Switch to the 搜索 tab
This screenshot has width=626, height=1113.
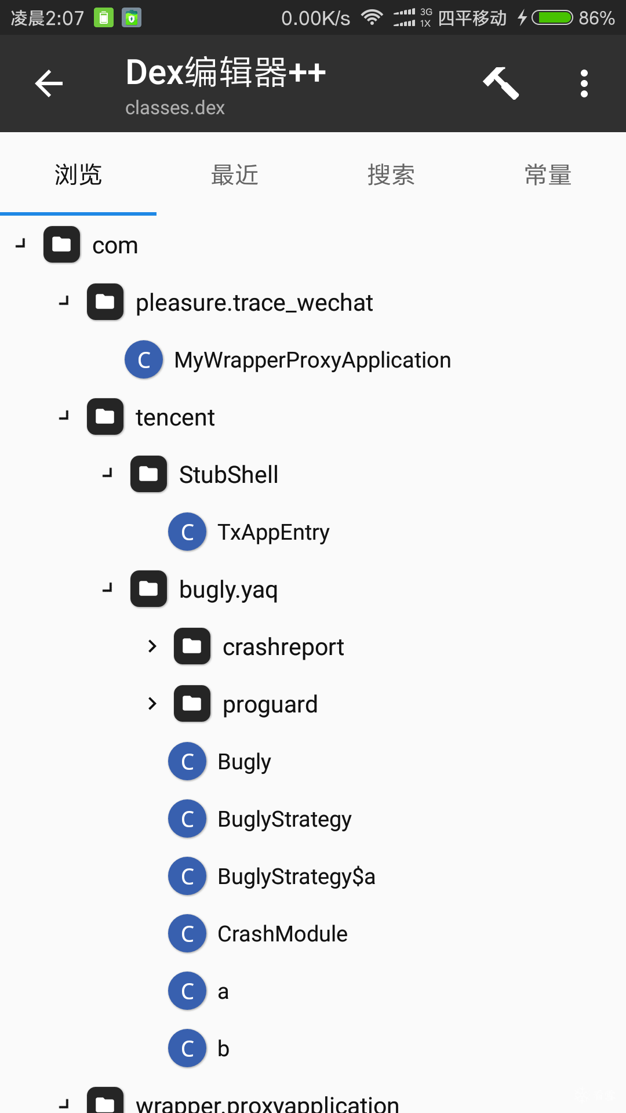point(391,174)
